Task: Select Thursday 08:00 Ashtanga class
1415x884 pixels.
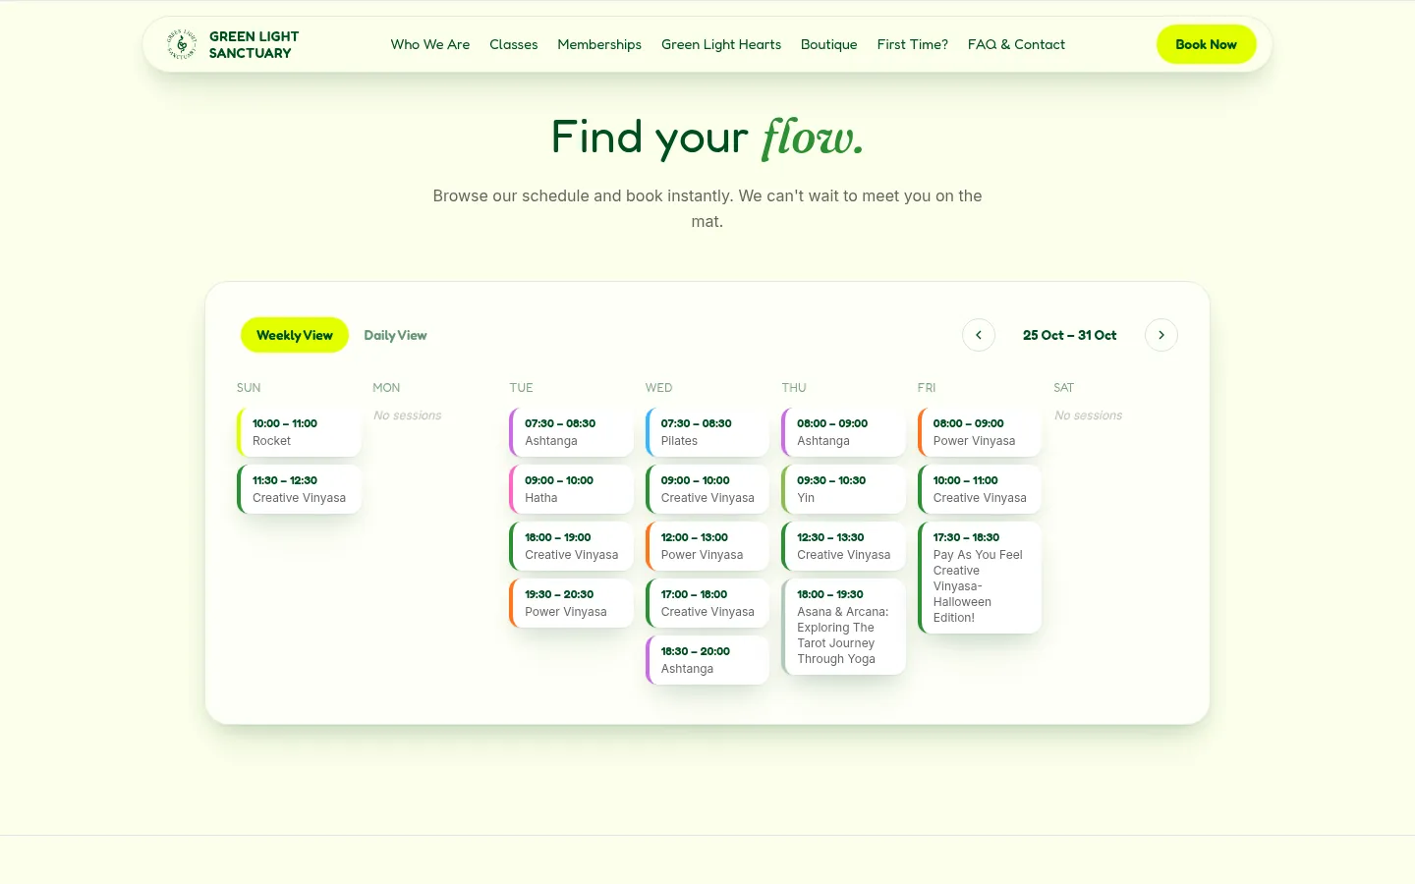Action: [843, 432]
